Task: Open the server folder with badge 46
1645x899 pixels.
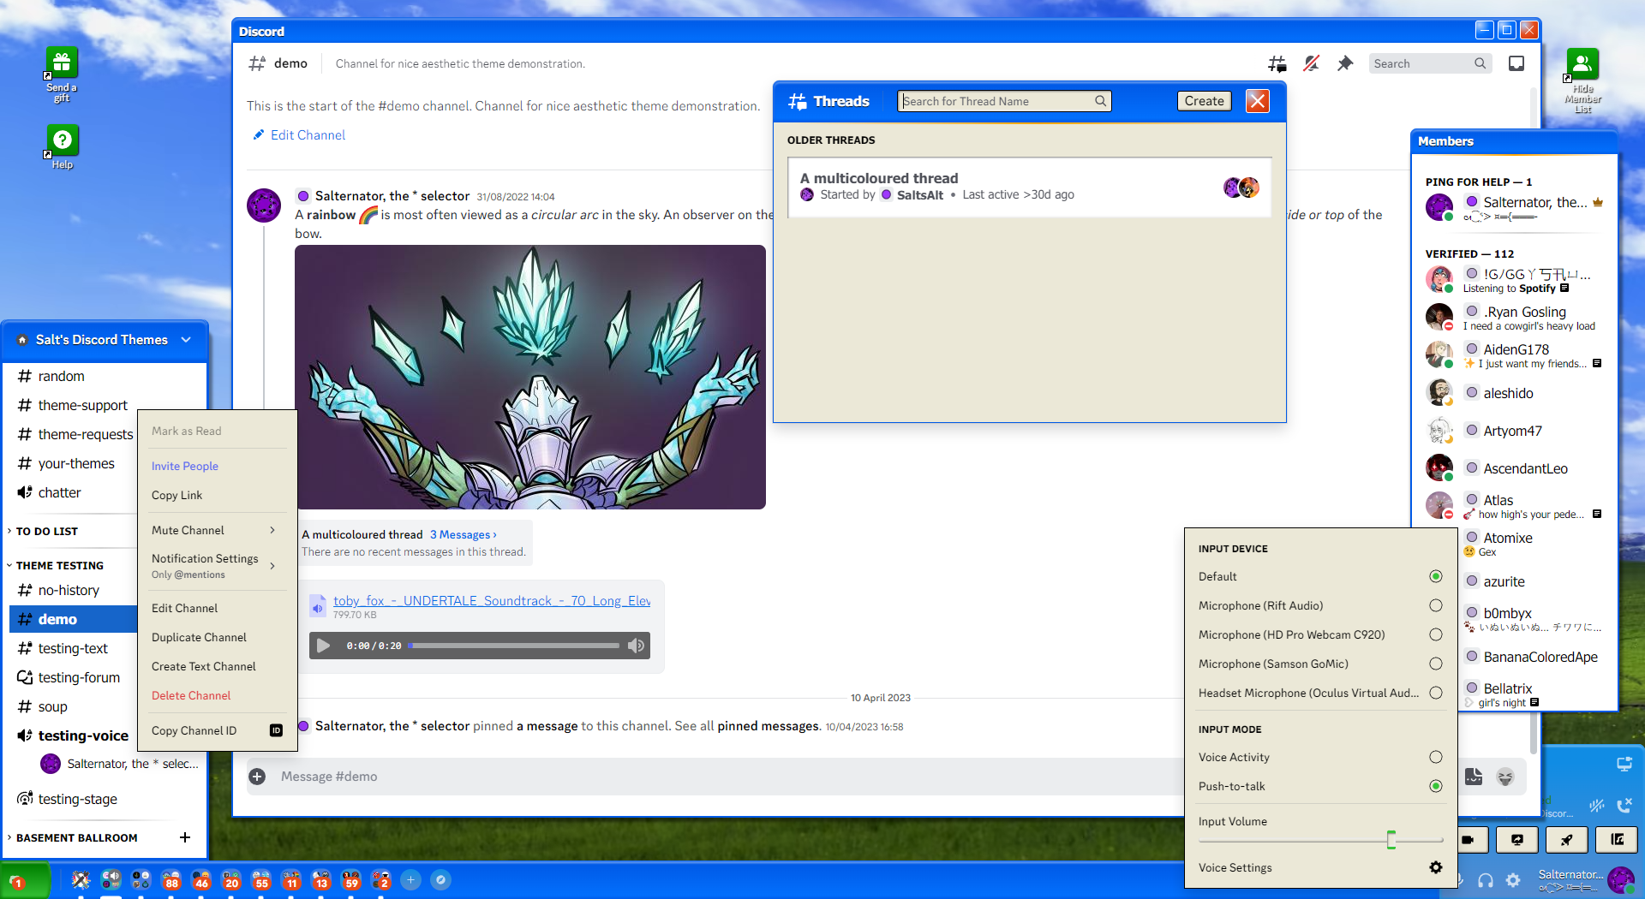Action: [x=201, y=880]
